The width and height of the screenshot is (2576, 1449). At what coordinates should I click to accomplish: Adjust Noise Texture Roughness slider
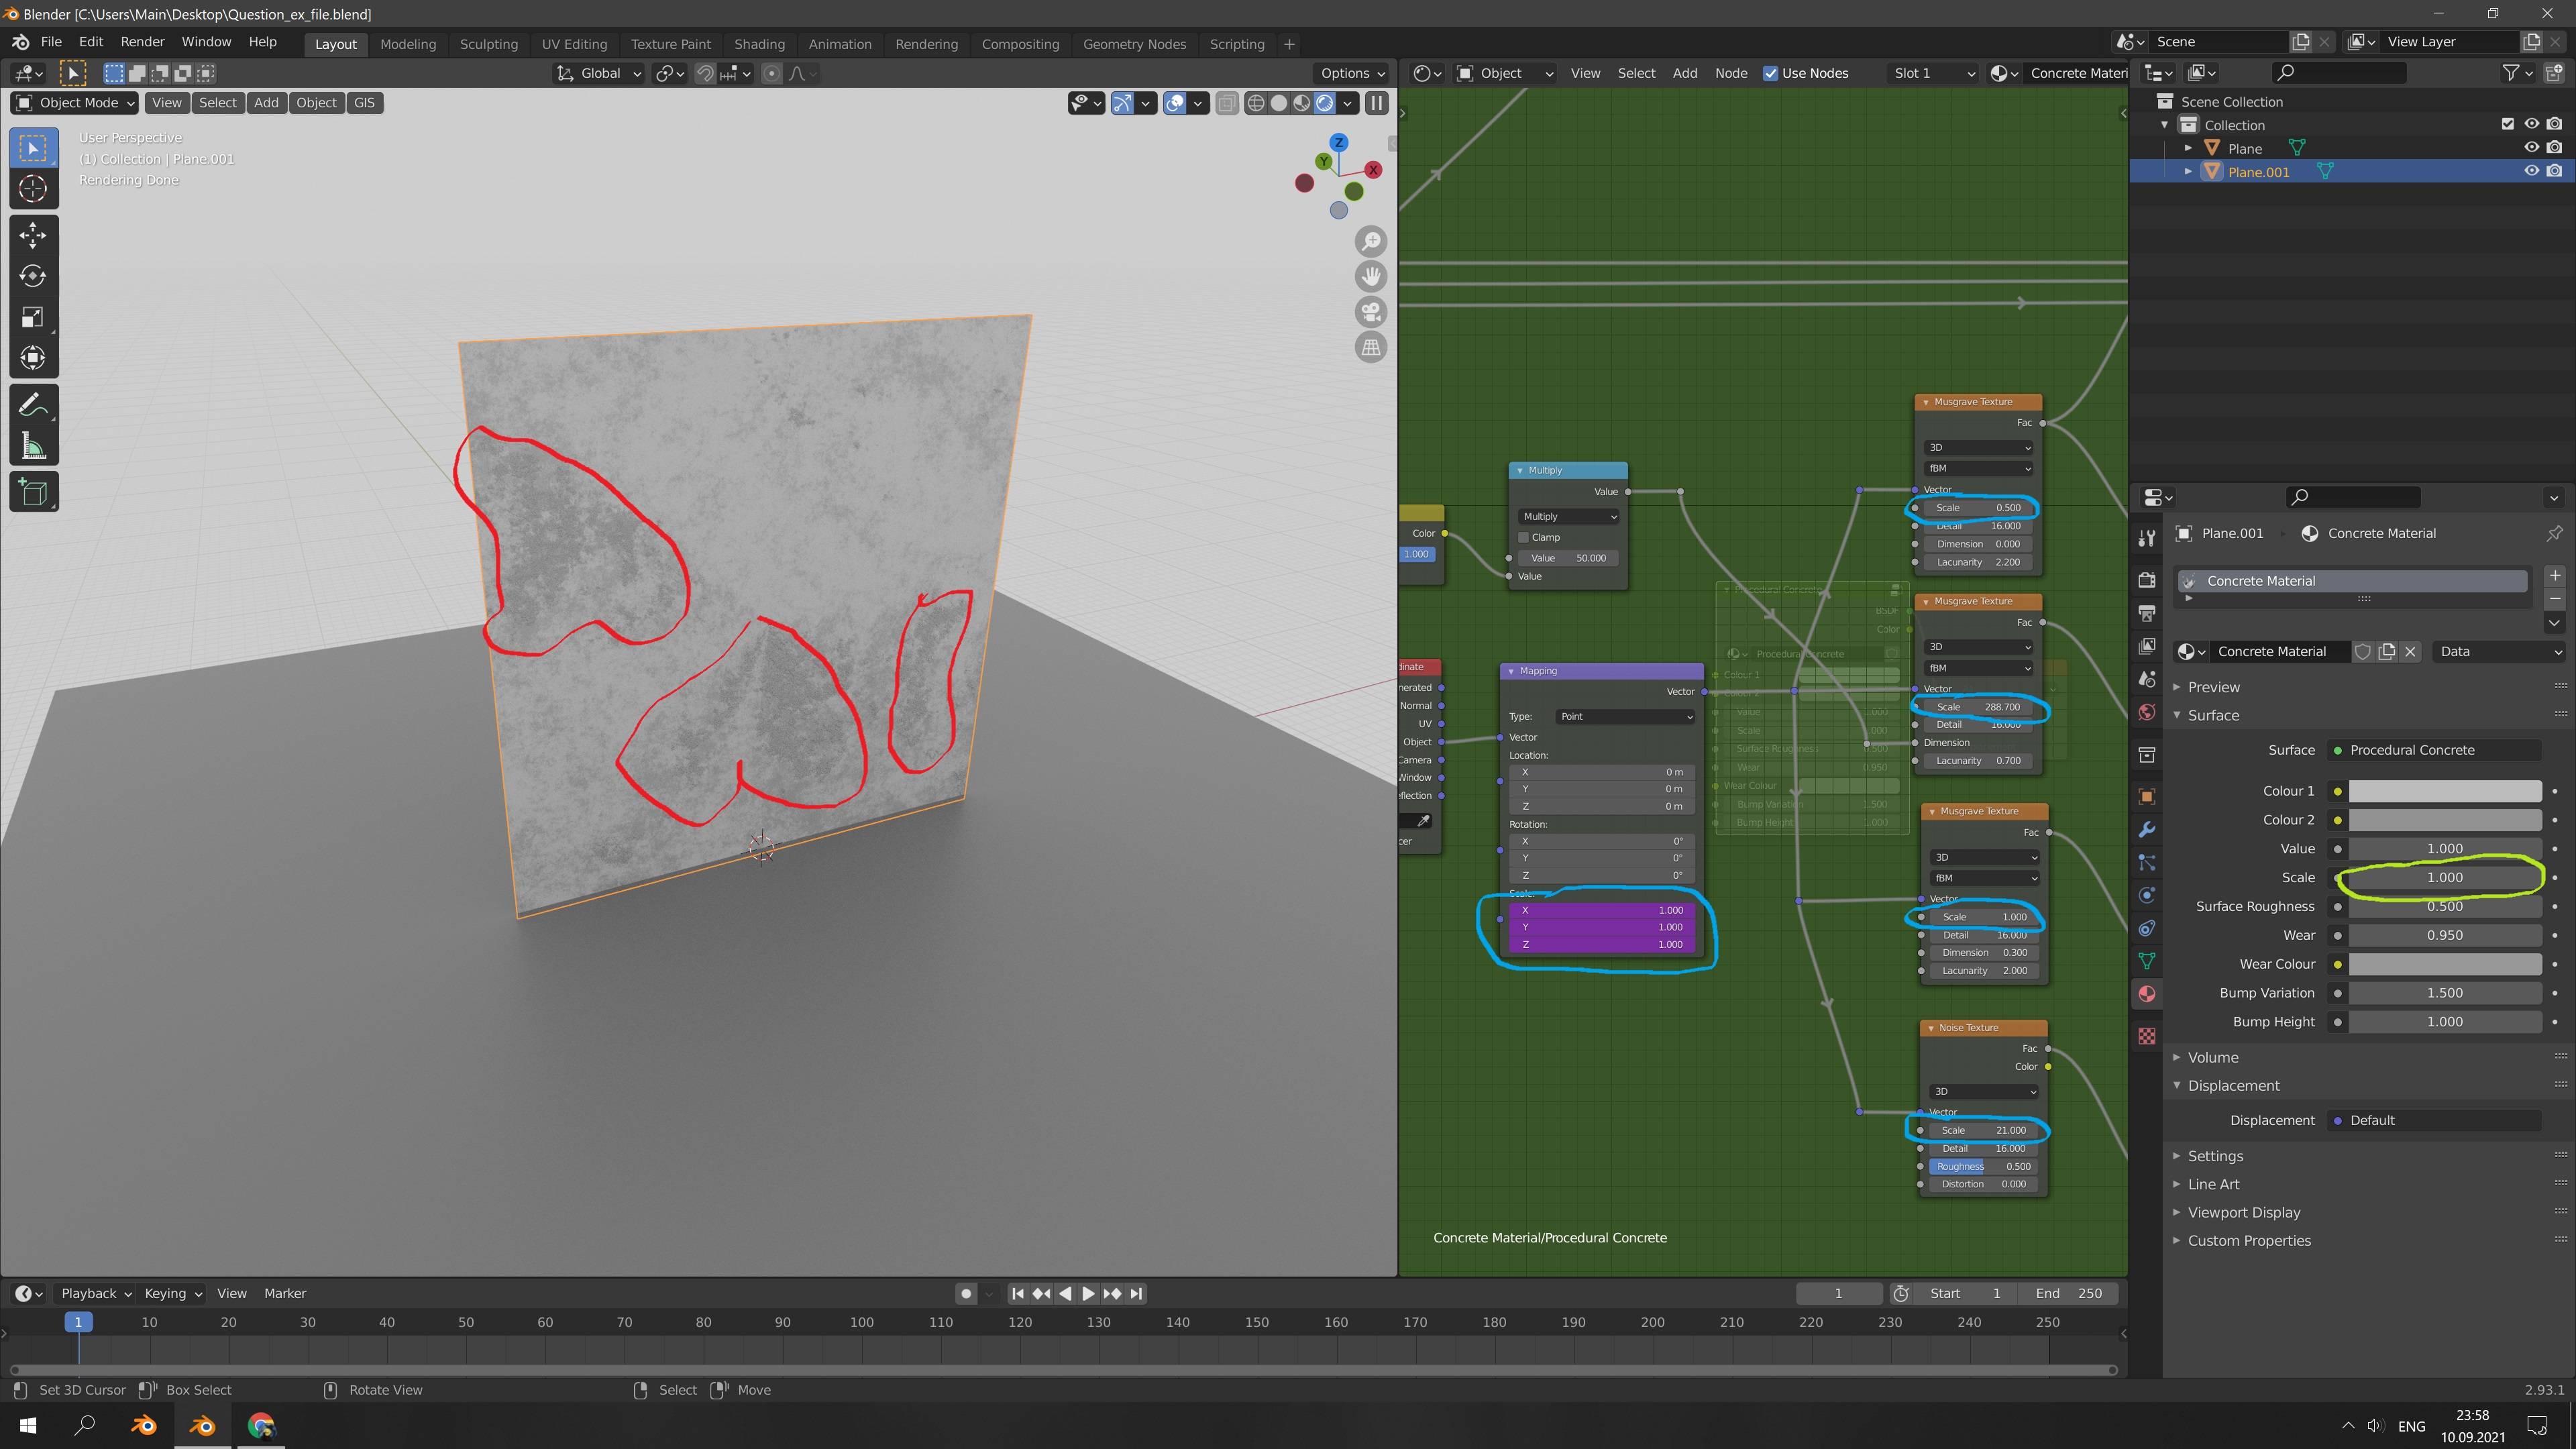pyautogui.click(x=1982, y=1166)
